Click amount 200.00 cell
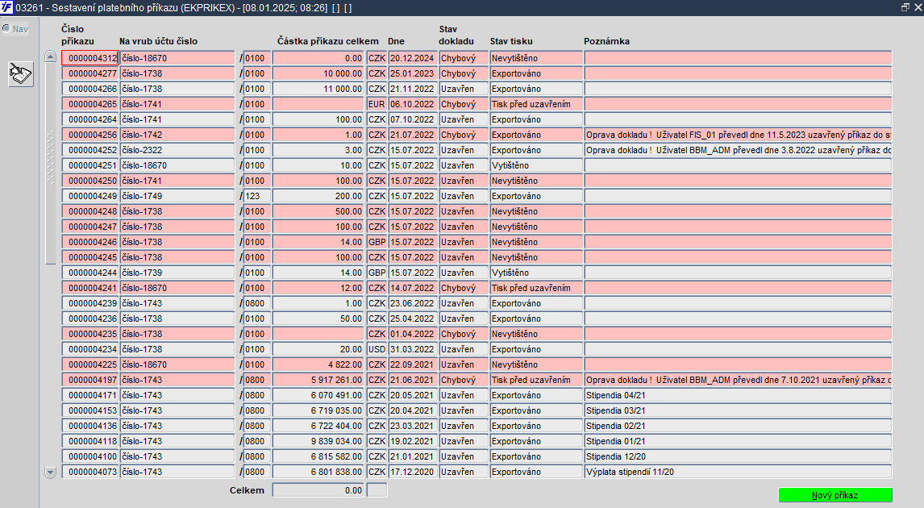 318,196
